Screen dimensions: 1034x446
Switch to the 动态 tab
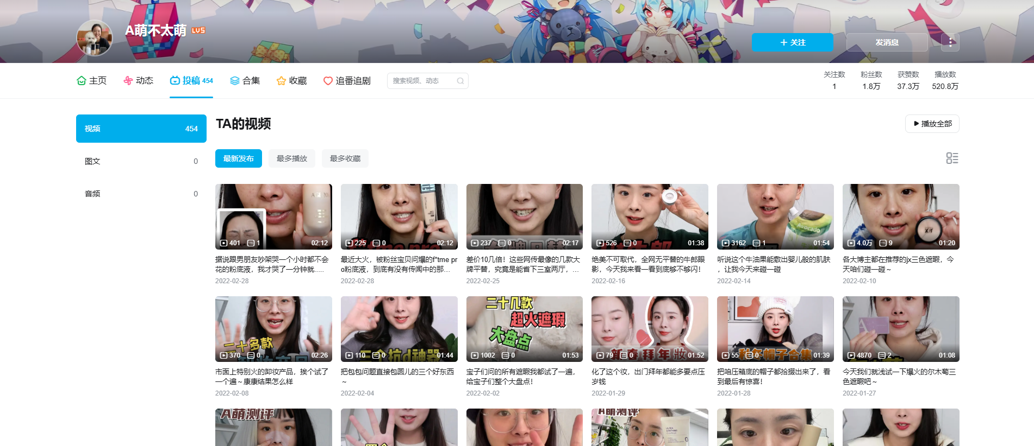(138, 80)
